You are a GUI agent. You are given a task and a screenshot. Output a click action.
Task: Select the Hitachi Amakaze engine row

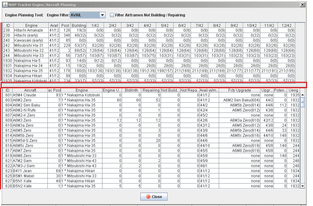tap(149, 30)
